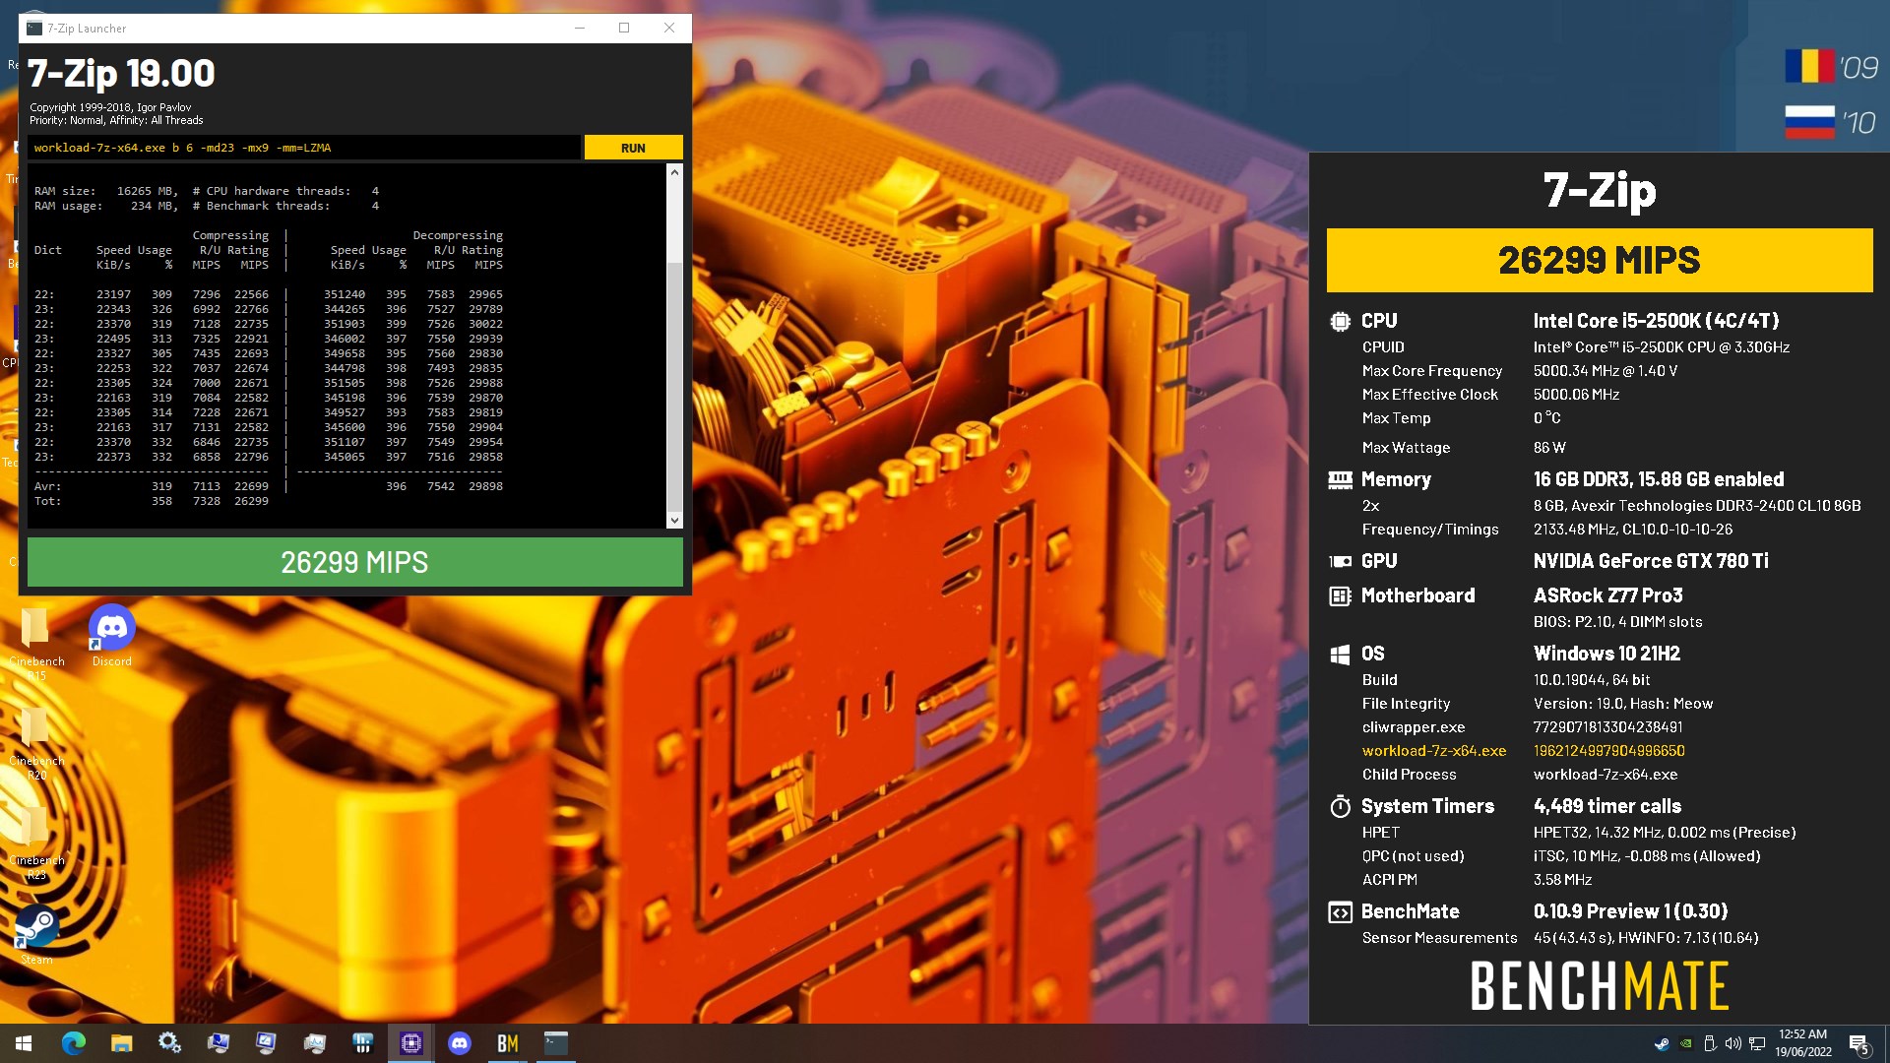Open the gears settings app on taskbar
The image size is (1890, 1063).
click(x=169, y=1043)
